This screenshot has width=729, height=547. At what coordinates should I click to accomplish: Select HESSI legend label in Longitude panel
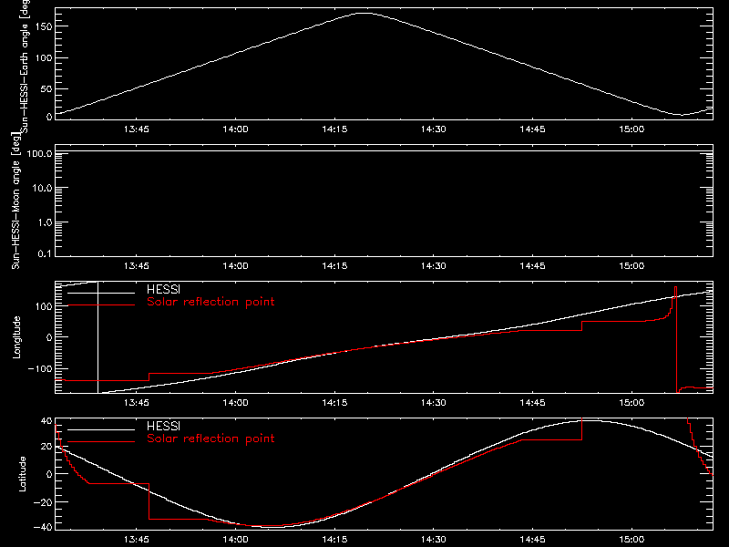(164, 289)
